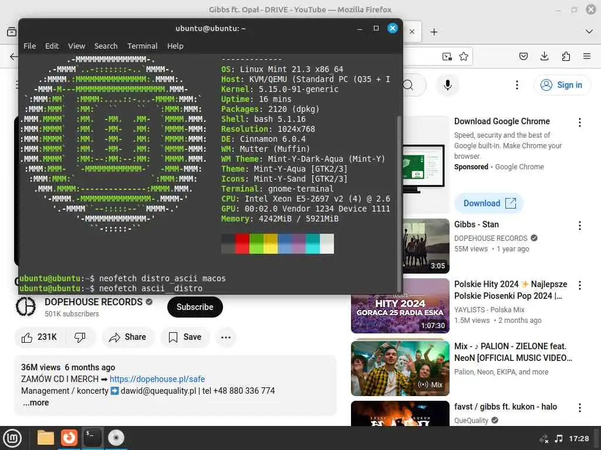Viewport: 601px width, 450px height.
Task: Click the red color block in neofetch output
Action: [242, 244]
